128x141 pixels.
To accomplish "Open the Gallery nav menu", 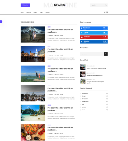I will [35, 12].
